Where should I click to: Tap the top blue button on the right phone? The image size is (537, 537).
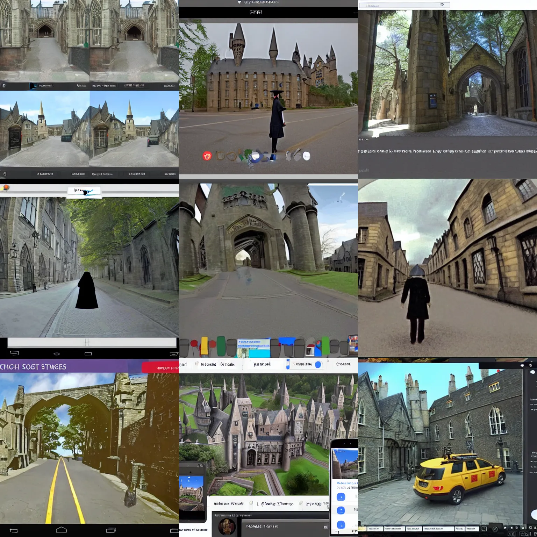click(341, 497)
